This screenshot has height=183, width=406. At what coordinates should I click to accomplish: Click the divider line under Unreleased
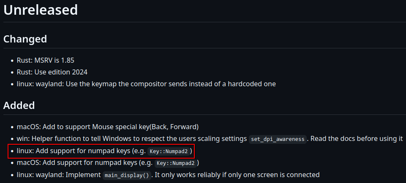point(204,22)
